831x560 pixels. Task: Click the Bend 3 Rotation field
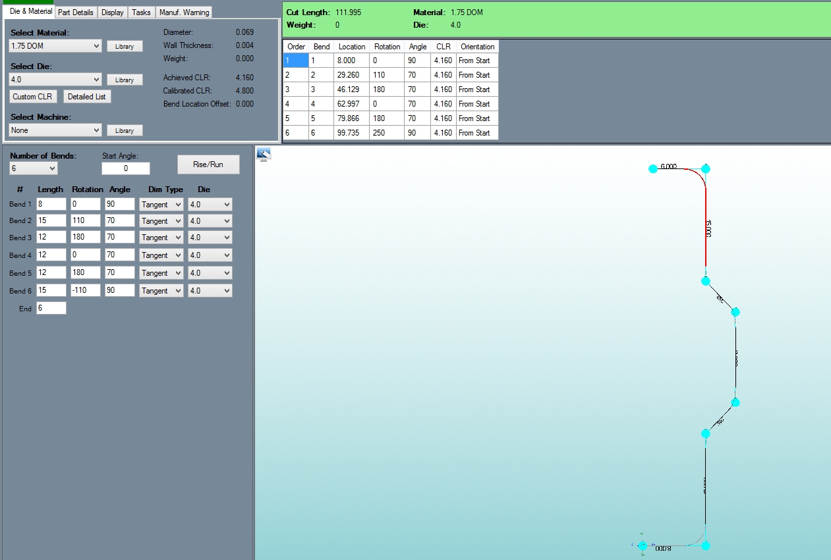[86, 238]
